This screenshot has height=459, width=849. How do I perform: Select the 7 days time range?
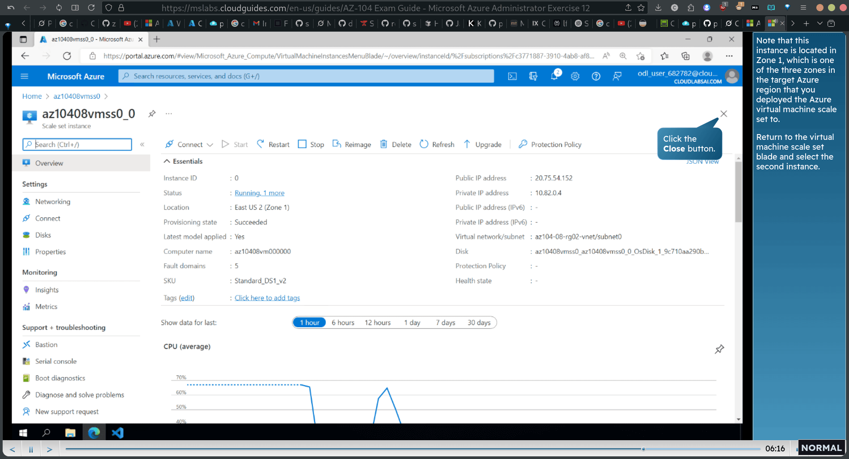pyautogui.click(x=446, y=323)
